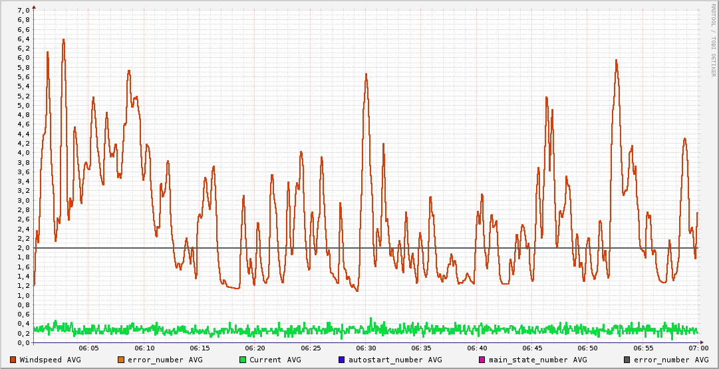719x369 pixels.
Task: Select the autostart_number AVG legend label
Action: pos(394,360)
